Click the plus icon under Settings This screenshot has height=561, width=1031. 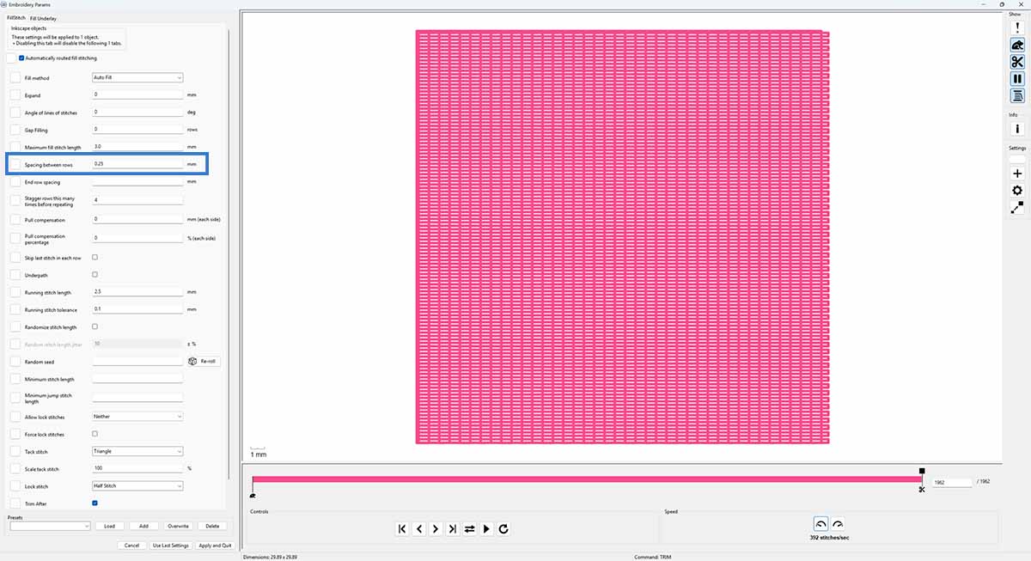tap(1017, 174)
